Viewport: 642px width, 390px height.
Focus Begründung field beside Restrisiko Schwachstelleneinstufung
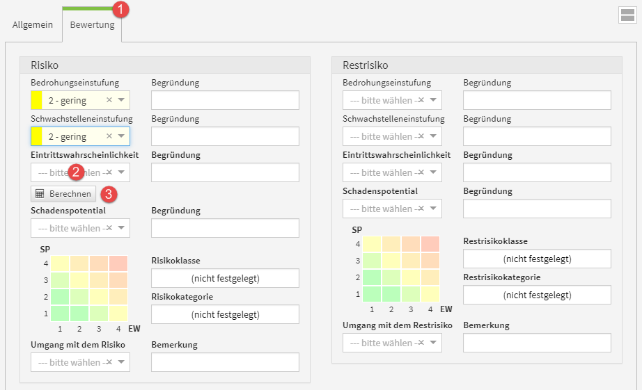[537, 136]
